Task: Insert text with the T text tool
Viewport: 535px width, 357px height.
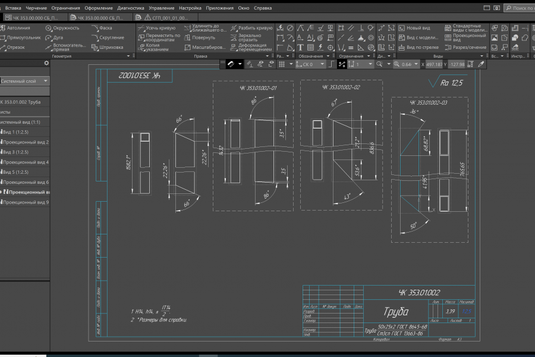Action: coord(300,48)
